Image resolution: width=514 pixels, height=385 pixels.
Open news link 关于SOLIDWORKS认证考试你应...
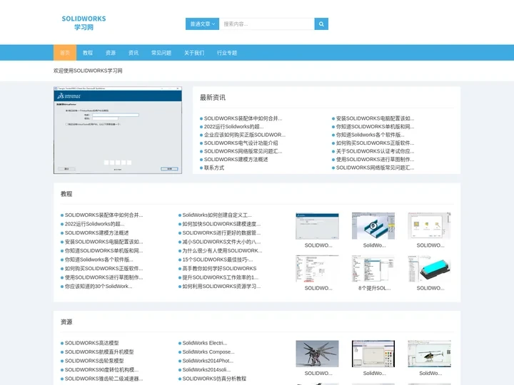pyautogui.click(x=375, y=151)
